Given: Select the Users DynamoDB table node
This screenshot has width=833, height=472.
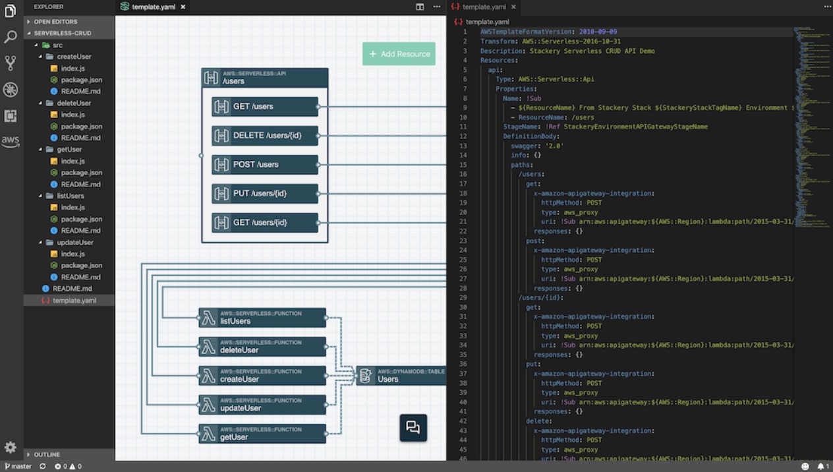Looking at the screenshot, I should tap(401, 376).
